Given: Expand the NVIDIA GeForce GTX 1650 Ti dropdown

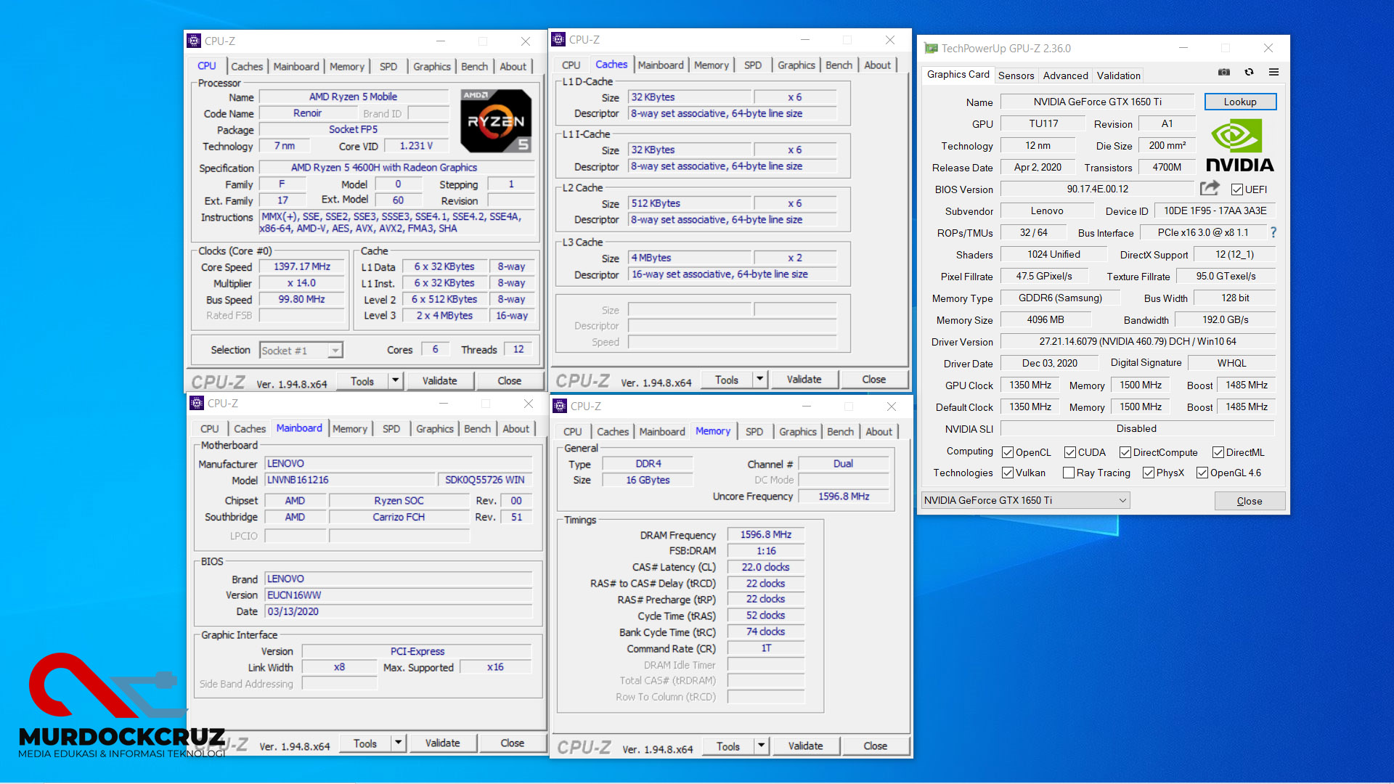Looking at the screenshot, I should (x=1122, y=500).
